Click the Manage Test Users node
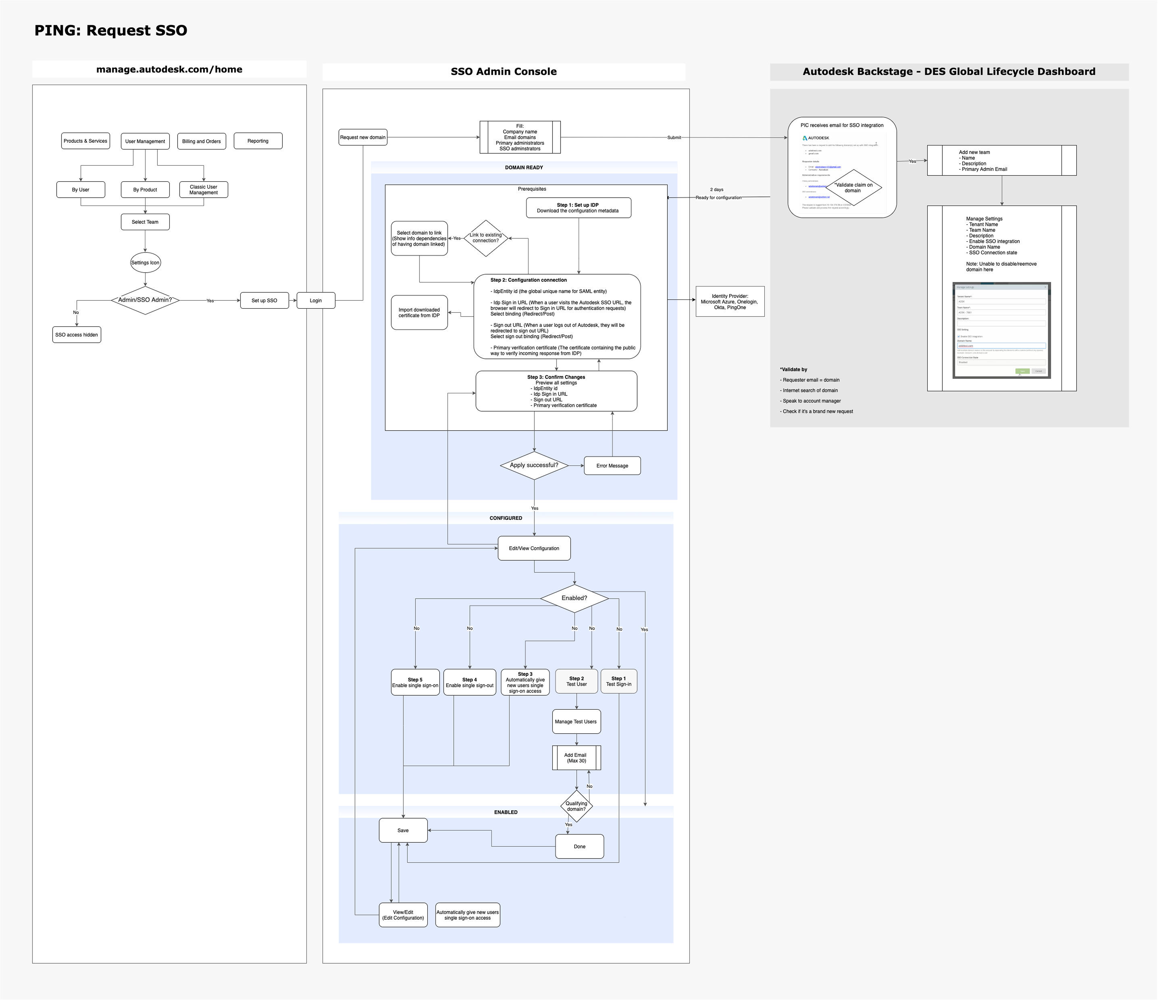 click(577, 722)
